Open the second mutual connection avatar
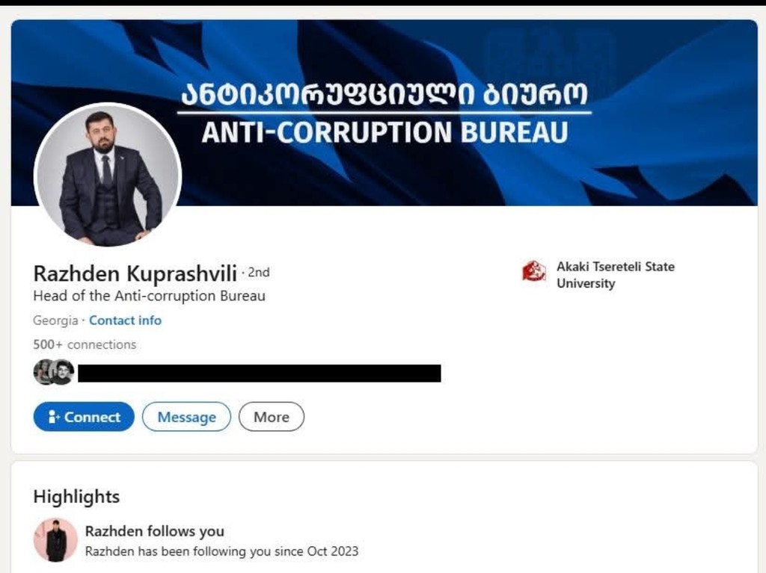 click(63, 372)
